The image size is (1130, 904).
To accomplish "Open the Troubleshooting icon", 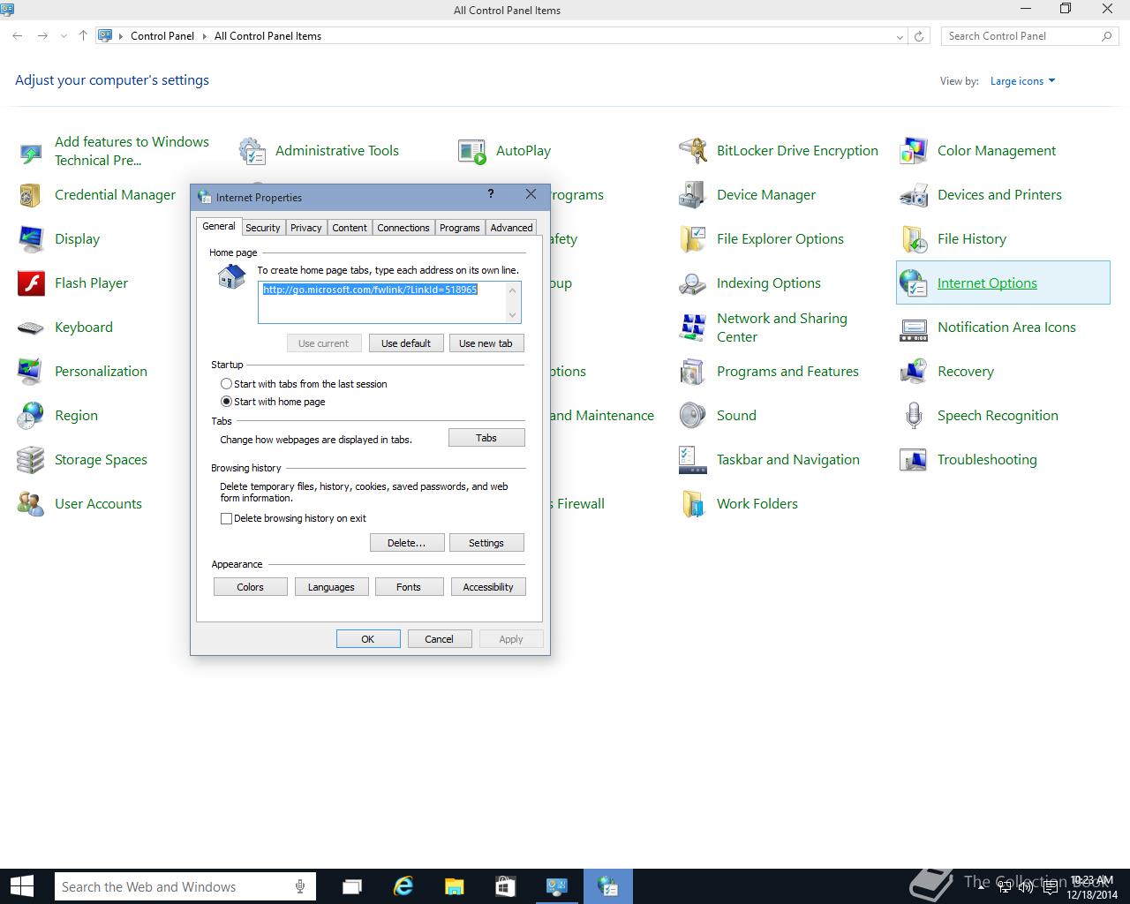I will click(x=914, y=460).
